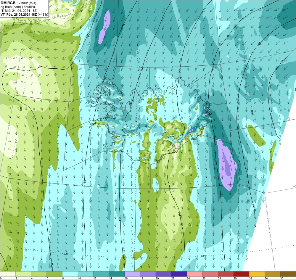The width and height of the screenshot is (296, 280).
Task: Click the light pink 24–26 m/s legend swatch
Action: (195, 274)
